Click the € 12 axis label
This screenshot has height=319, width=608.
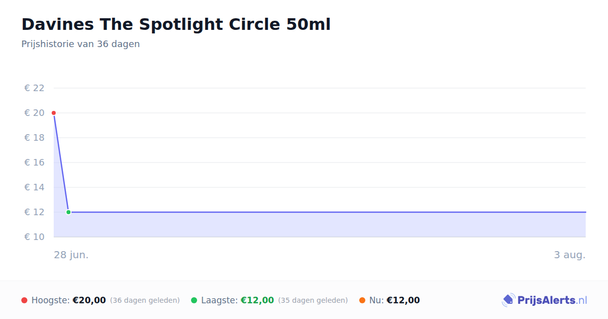click(x=34, y=212)
